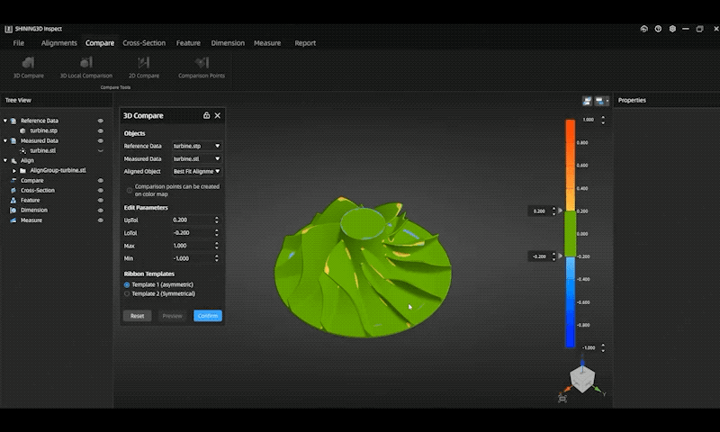Open the File menu
720x432 pixels.
[x=18, y=43]
